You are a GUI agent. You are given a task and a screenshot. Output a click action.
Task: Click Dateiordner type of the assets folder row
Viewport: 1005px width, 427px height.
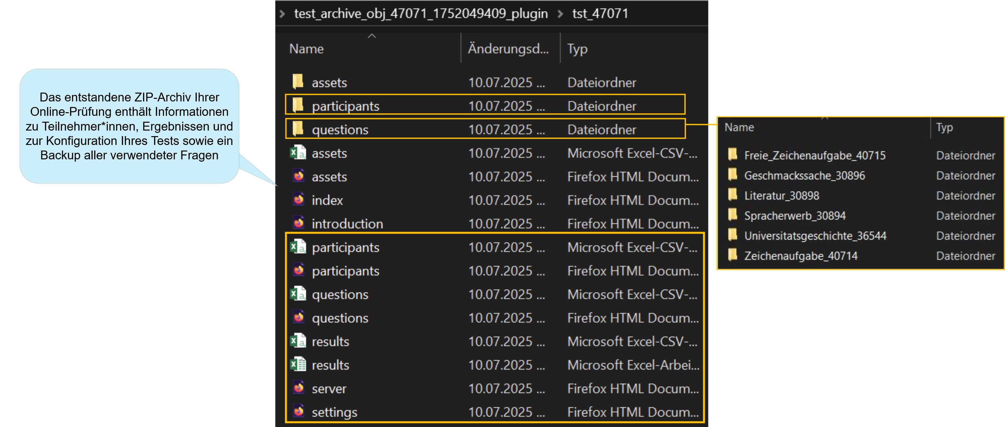(601, 83)
